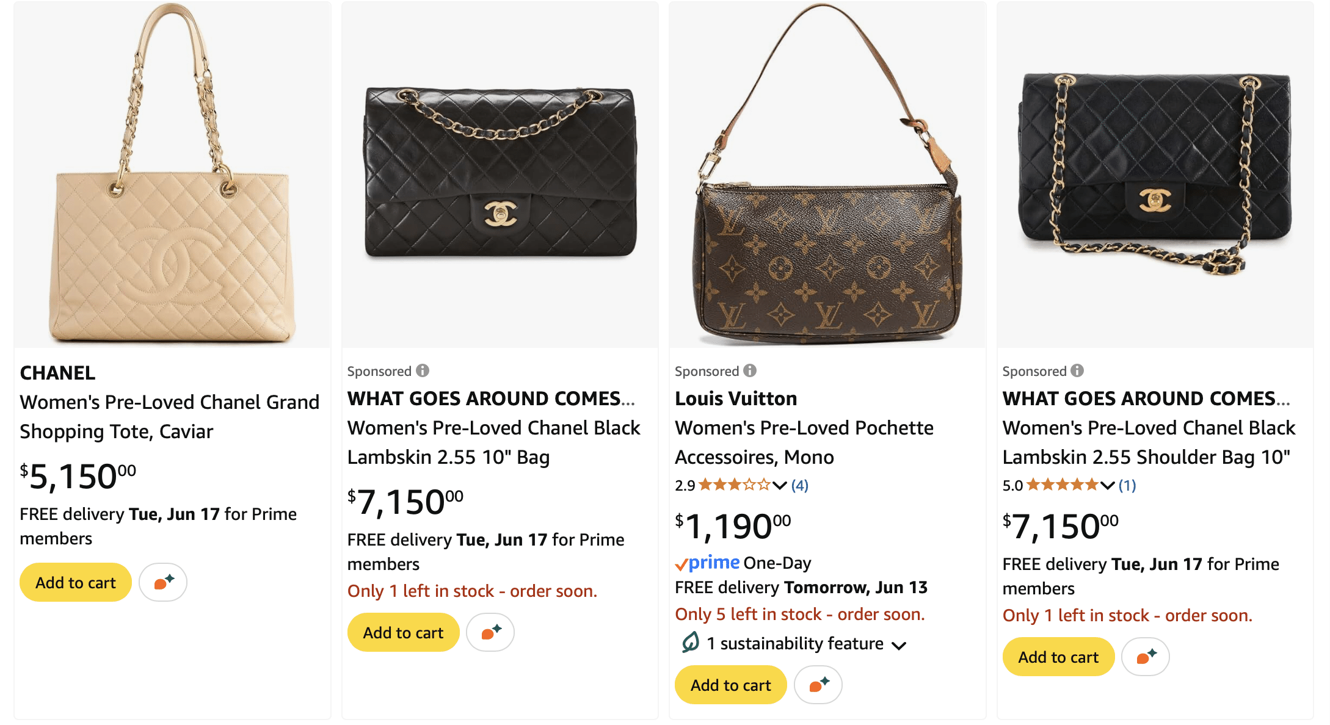Open the beige Chanel tote product image
Viewport: 1330px width, 725px height.
(x=173, y=175)
